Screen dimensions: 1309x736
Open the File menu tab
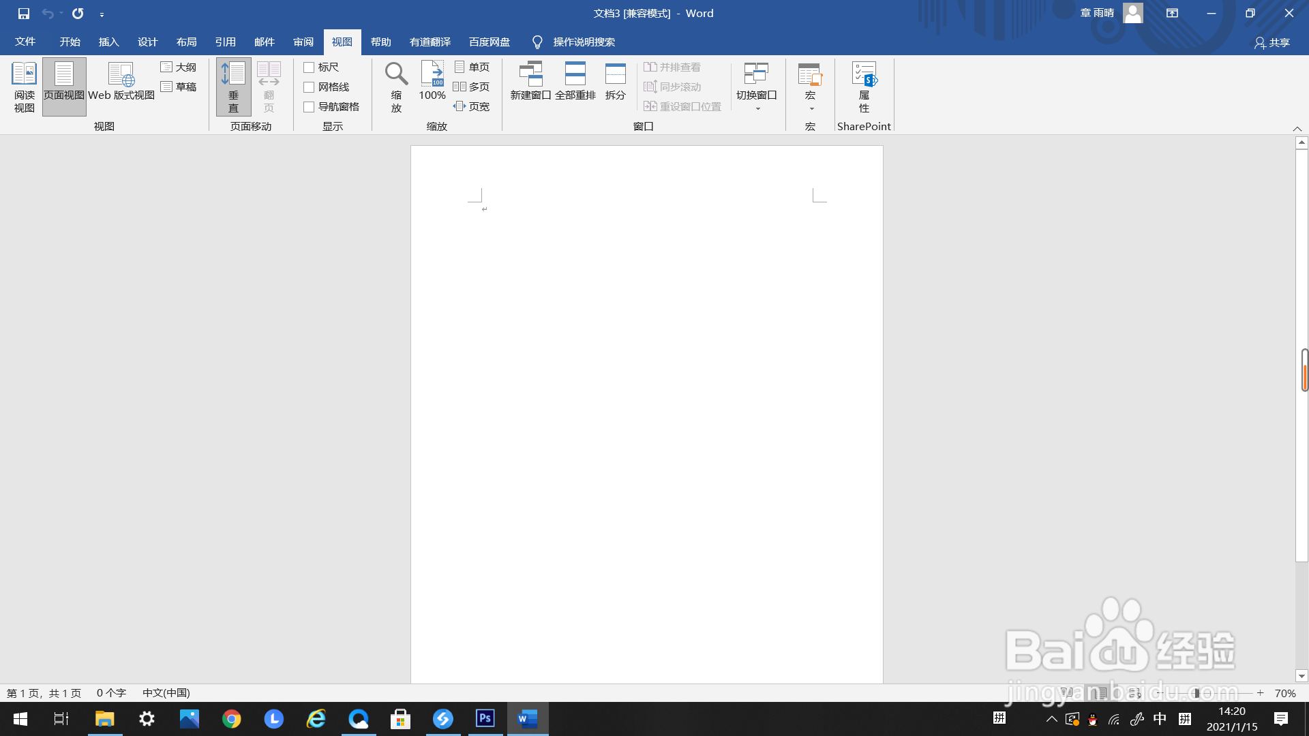[x=25, y=42]
